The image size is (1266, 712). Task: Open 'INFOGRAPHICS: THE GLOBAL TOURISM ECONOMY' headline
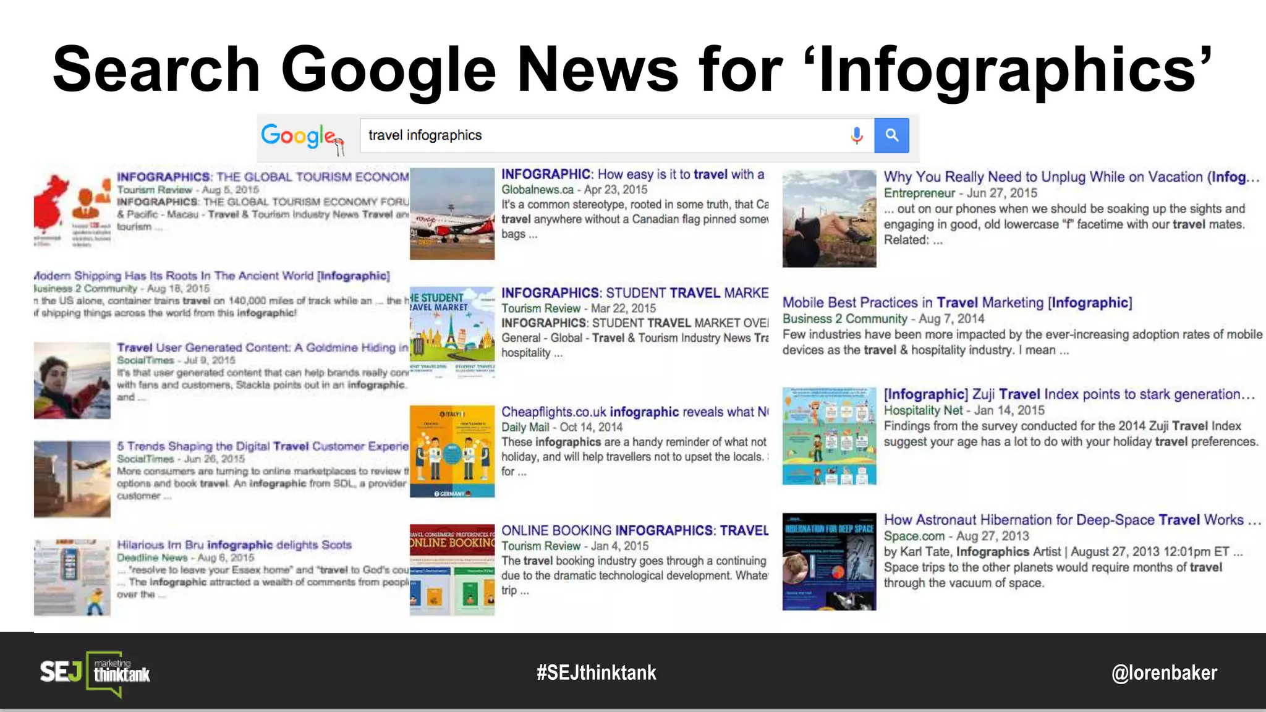tap(263, 177)
